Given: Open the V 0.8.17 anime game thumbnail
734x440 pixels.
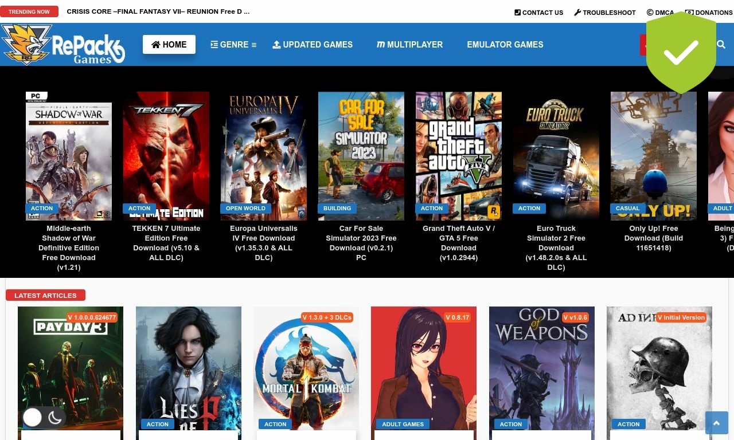Looking at the screenshot, I should tap(424, 368).
